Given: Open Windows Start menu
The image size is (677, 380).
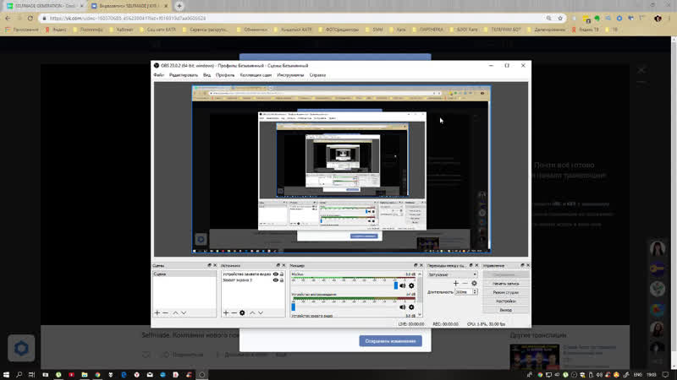Looking at the screenshot, I should point(6,375).
